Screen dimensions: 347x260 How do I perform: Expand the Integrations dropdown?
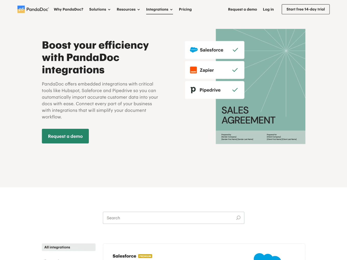click(159, 9)
